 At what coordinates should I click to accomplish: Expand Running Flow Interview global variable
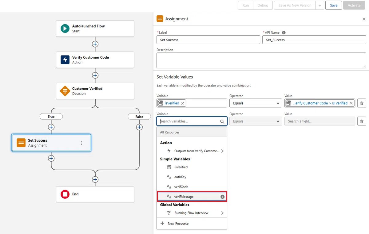point(222,213)
